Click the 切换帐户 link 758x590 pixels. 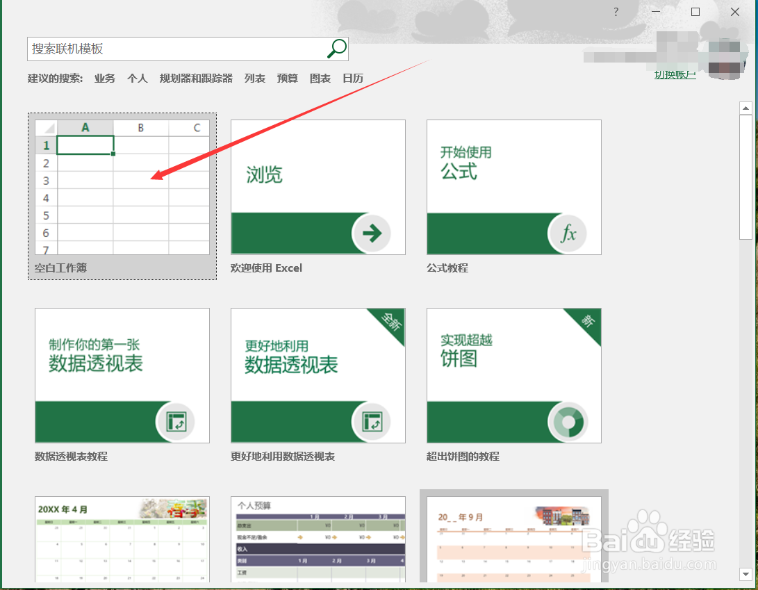point(675,74)
